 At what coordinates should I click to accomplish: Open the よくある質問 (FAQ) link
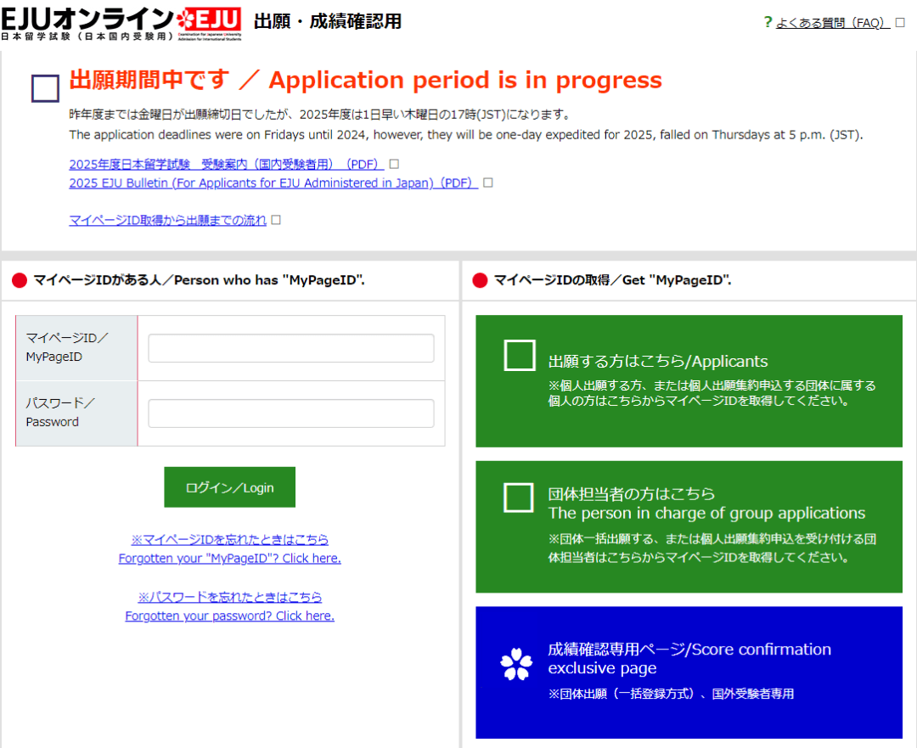(x=832, y=23)
